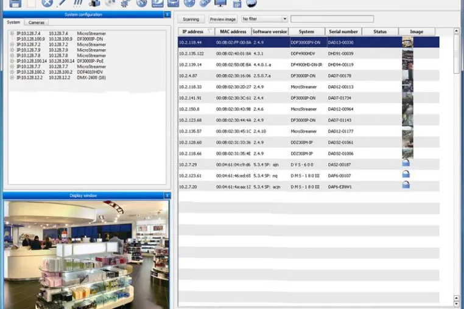Click preview thumbnail in row 10.2.118.44

click(x=407, y=42)
